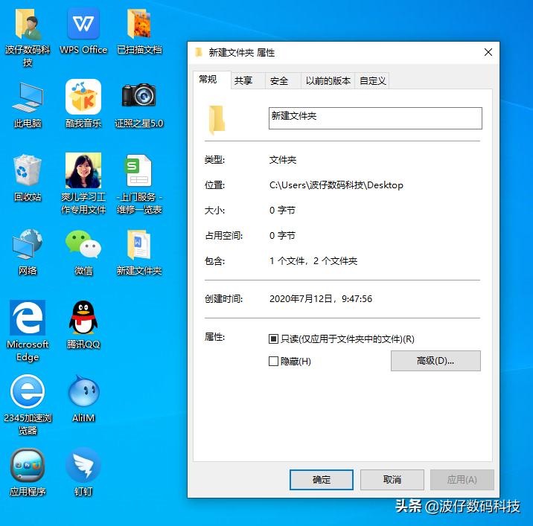Viewport: 533px width, 526px height.
Task: Click the creation time 2020年7月12日 text
Action: click(x=321, y=299)
